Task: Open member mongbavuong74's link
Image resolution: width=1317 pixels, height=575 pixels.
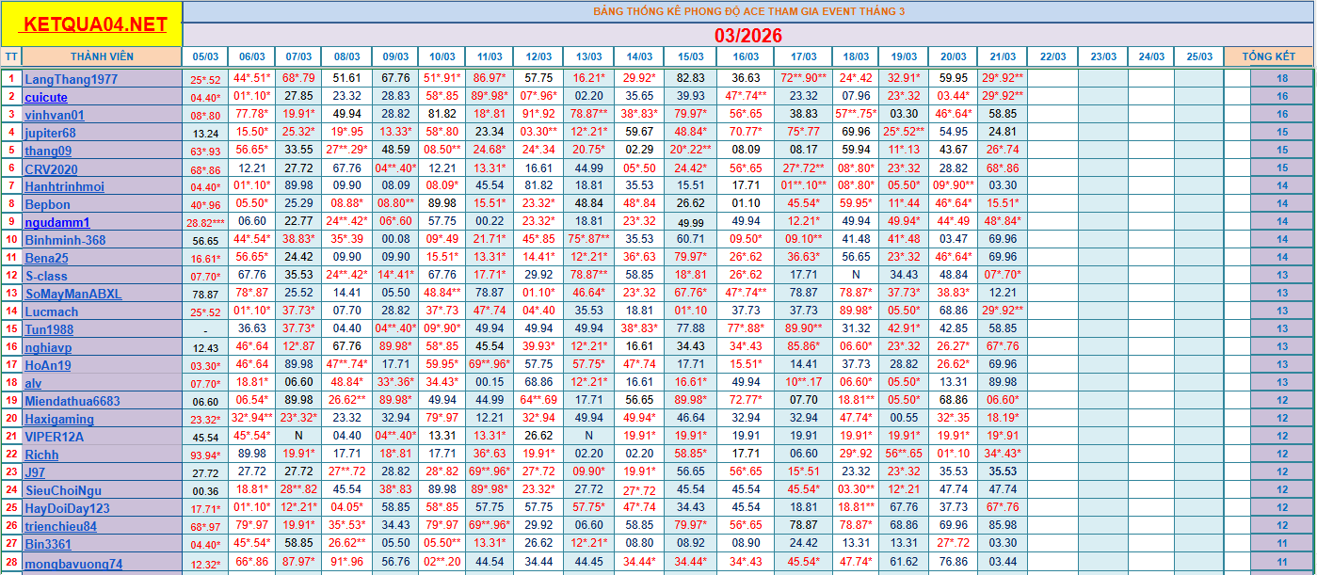Action: [73, 564]
